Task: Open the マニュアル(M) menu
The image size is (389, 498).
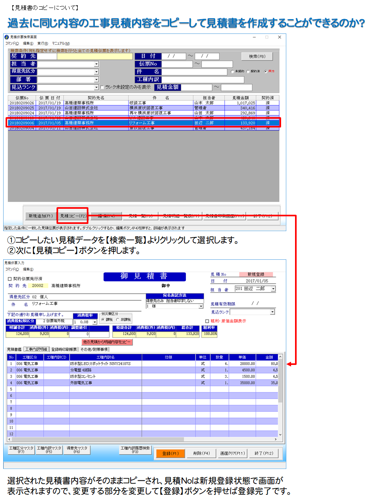Action: click(61, 43)
